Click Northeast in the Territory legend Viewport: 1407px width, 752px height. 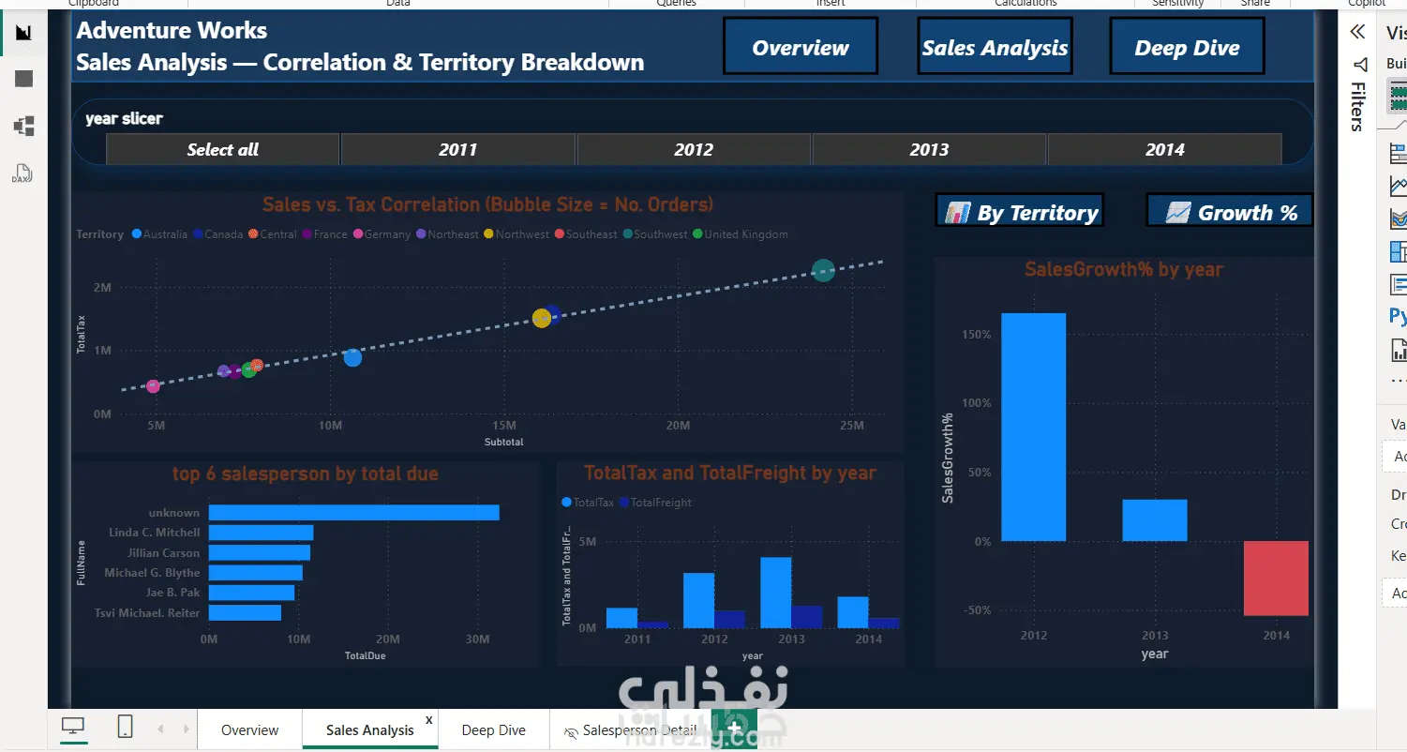[x=448, y=234]
